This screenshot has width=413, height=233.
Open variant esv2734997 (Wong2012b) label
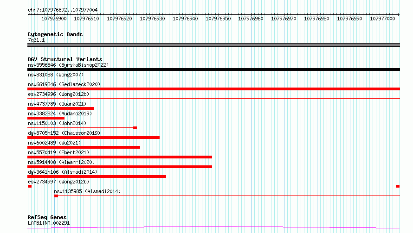pyautogui.click(x=58, y=182)
